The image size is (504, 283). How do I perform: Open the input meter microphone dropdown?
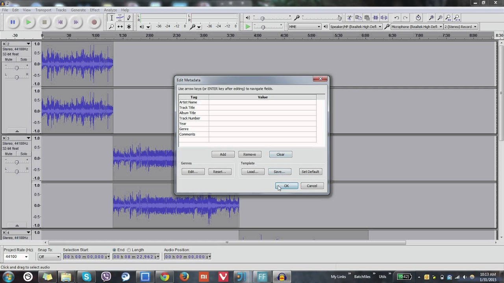point(199,27)
